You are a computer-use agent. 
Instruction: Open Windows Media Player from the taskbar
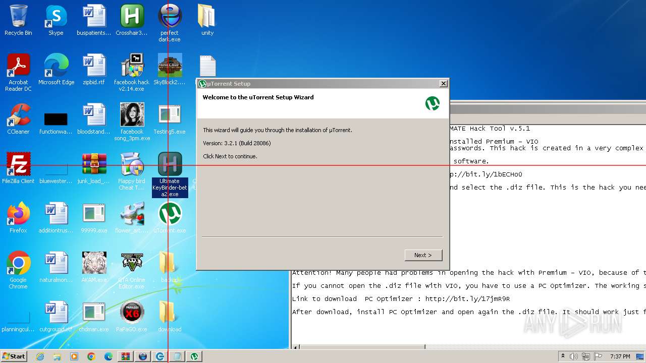(x=74, y=356)
